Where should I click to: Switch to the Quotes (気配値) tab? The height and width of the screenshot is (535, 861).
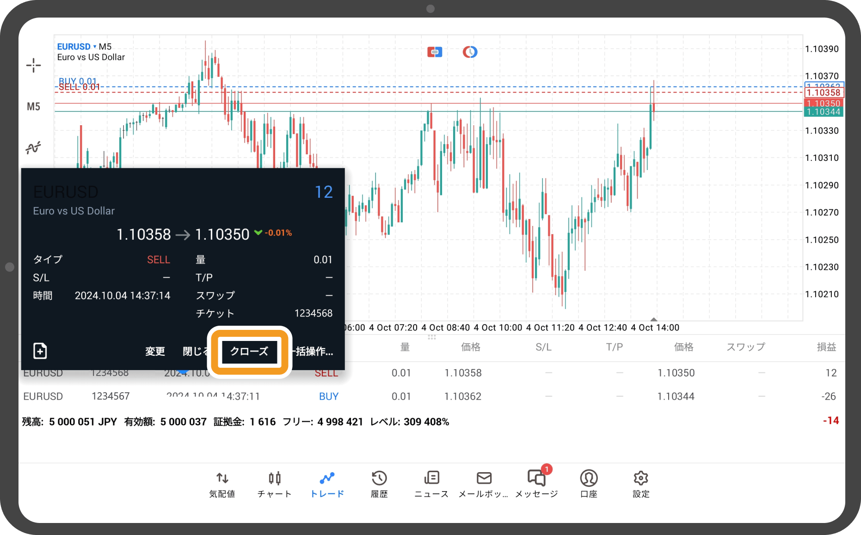pyautogui.click(x=222, y=483)
